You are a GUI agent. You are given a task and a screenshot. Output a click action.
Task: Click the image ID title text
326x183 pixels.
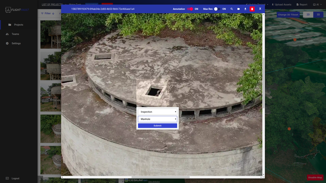click(103, 9)
